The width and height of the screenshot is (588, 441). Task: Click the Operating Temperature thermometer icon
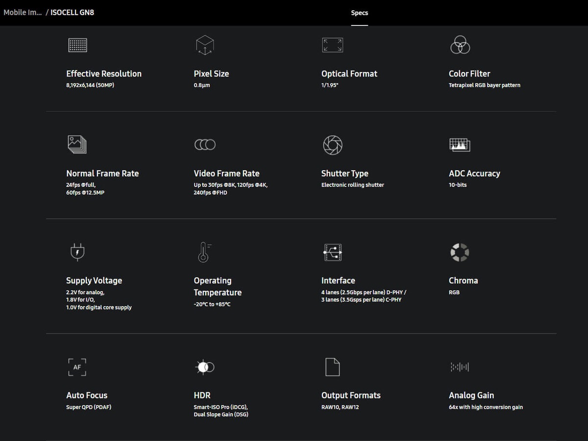pos(204,252)
